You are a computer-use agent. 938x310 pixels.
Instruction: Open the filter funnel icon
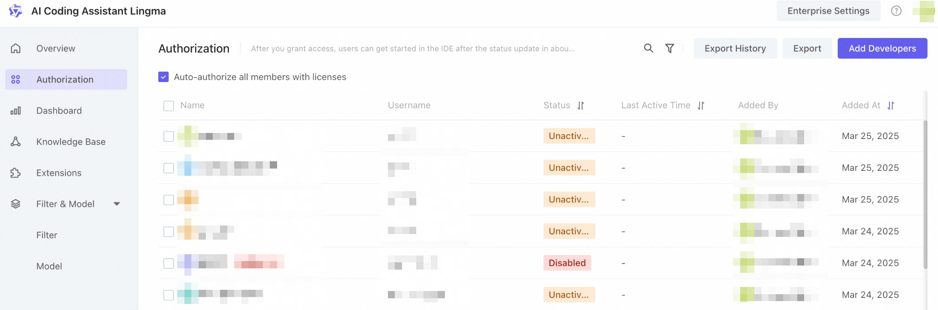pos(669,49)
